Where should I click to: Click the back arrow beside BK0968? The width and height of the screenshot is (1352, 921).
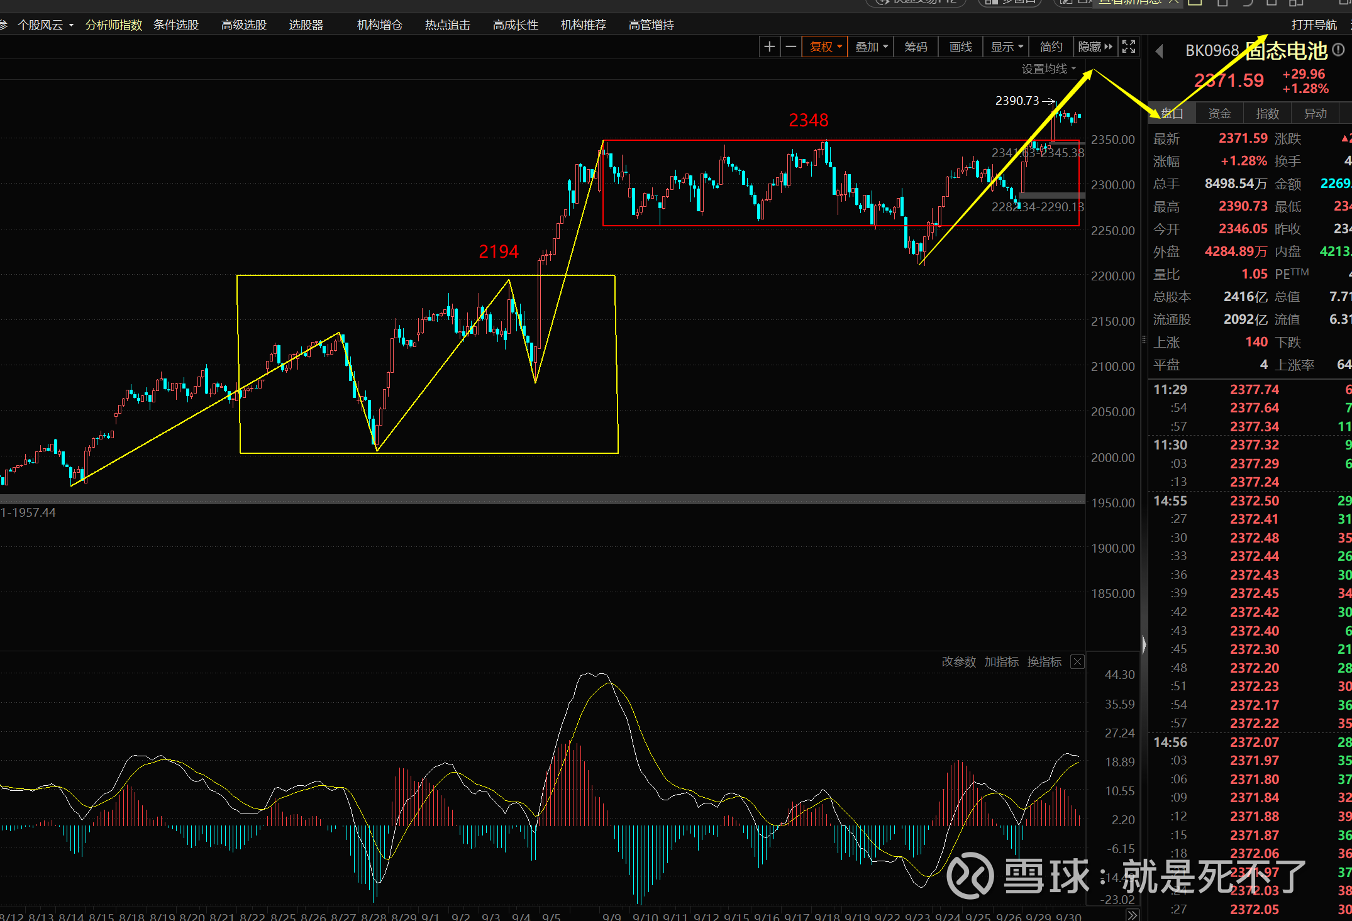pos(1160,51)
